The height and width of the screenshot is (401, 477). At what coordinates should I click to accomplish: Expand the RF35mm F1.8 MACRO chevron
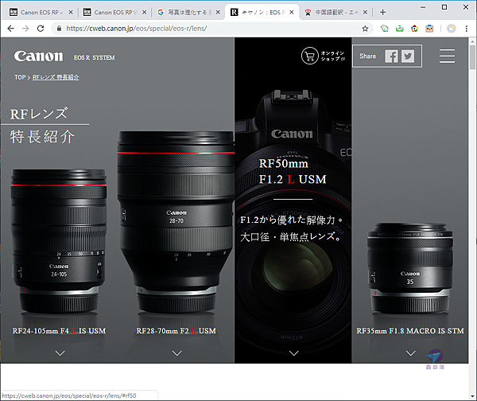coord(411,353)
